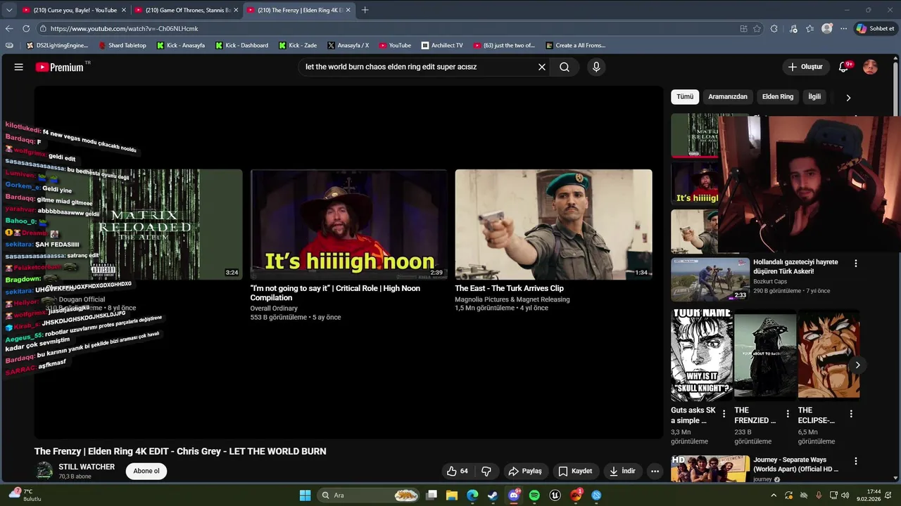Like the video with thumbs up
The height and width of the screenshot is (506, 901).
coord(458,471)
